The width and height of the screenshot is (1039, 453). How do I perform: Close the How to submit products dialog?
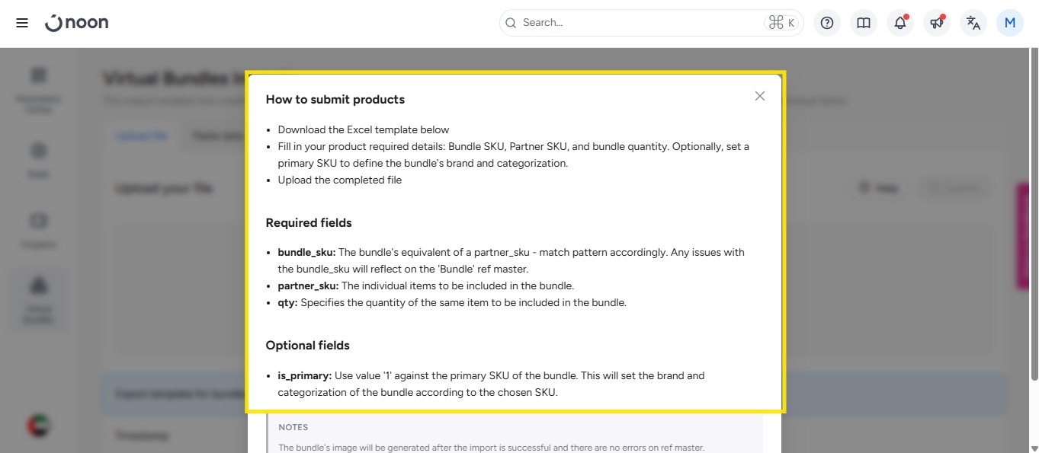tap(759, 96)
